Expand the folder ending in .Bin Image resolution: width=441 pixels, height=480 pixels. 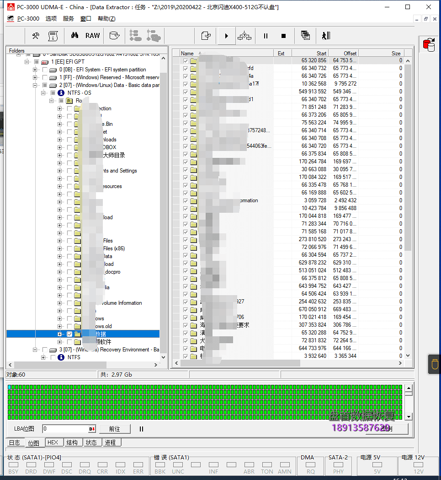pyautogui.click(x=59, y=124)
